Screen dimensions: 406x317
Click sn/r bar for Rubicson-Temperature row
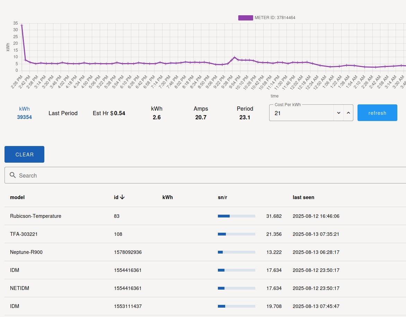click(236, 216)
